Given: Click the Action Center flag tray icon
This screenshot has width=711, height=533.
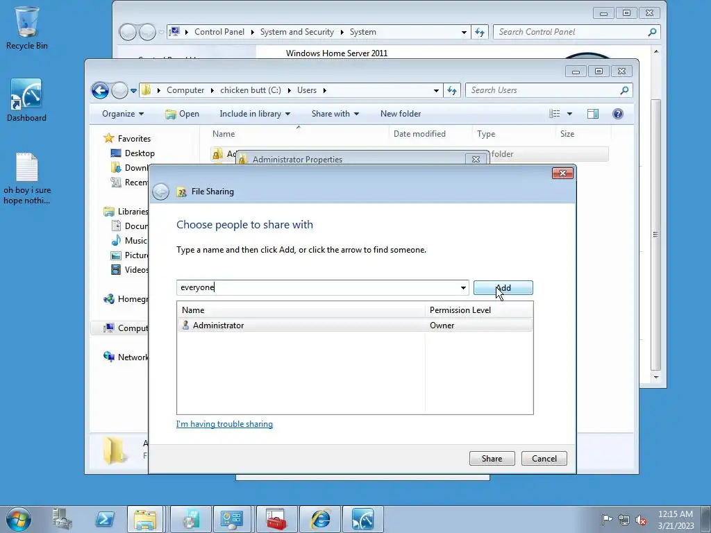Looking at the screenshot, I should 607,519.
